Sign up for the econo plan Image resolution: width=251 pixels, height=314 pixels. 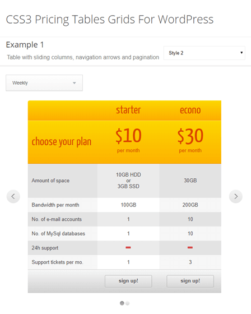[x=190, y=281]
